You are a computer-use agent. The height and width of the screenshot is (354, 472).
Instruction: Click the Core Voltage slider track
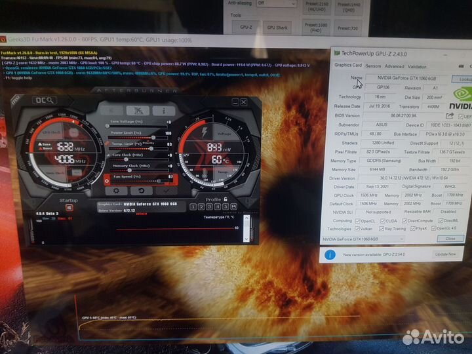tap(138, 126)
